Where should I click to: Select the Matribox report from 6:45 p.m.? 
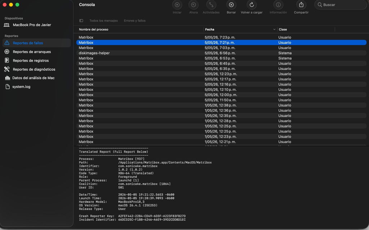coord(221,63)
